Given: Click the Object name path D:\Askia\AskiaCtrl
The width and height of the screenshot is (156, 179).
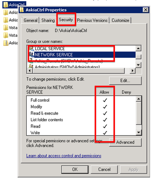Looking at the screenshot, I should [71, 31].
